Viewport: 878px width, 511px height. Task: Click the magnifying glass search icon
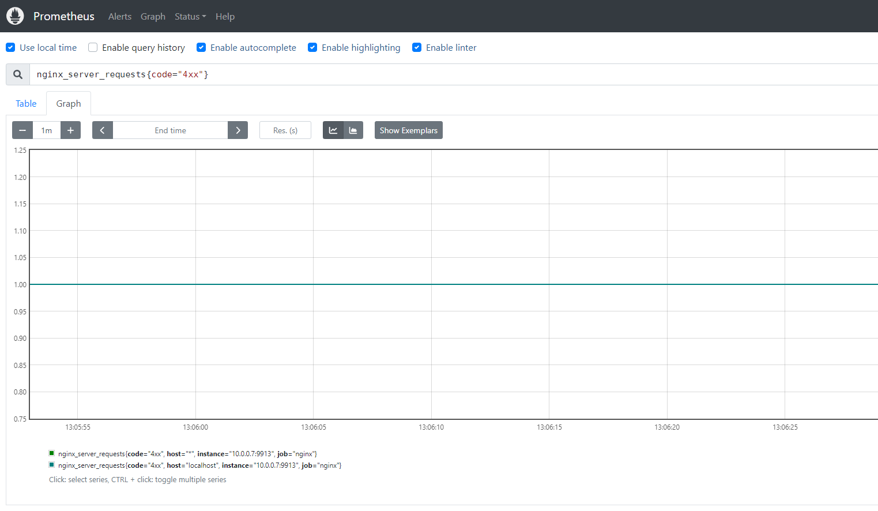tap(18, 74)
